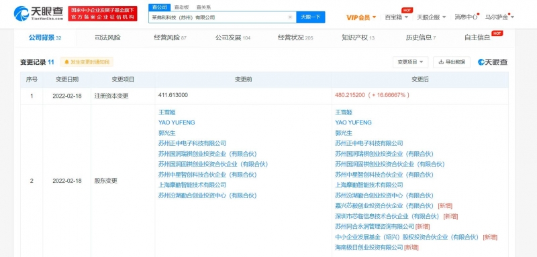The image size is (537, 257).
Task: Click the 480.215200 registered capital value
Action: 350,95
